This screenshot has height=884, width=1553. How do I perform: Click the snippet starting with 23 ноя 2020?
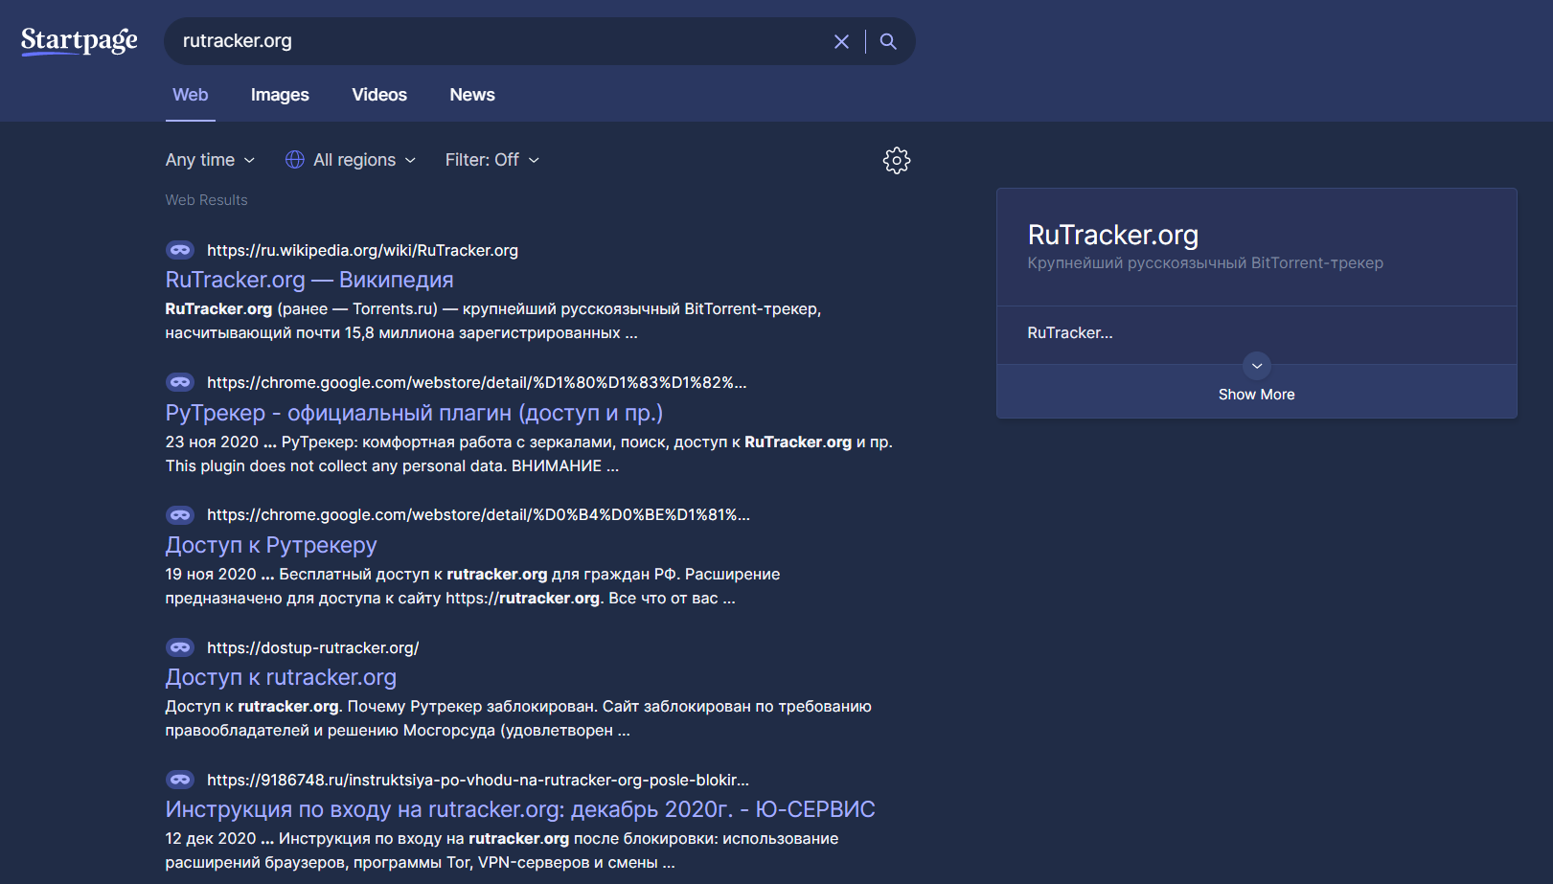point(529,454)
